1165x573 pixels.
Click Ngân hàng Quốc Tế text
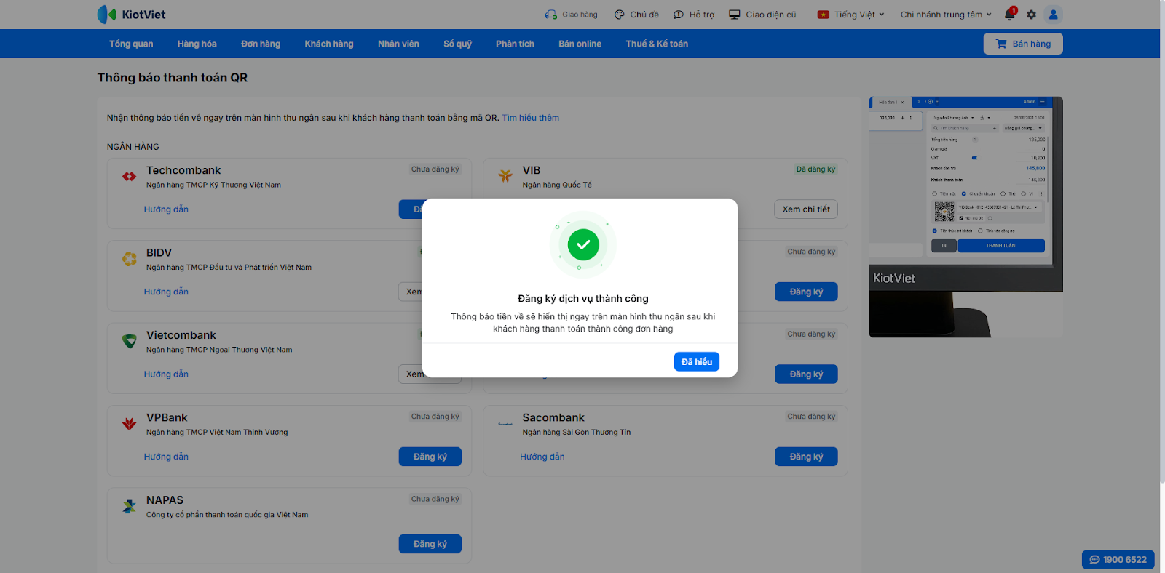point(557,185)
